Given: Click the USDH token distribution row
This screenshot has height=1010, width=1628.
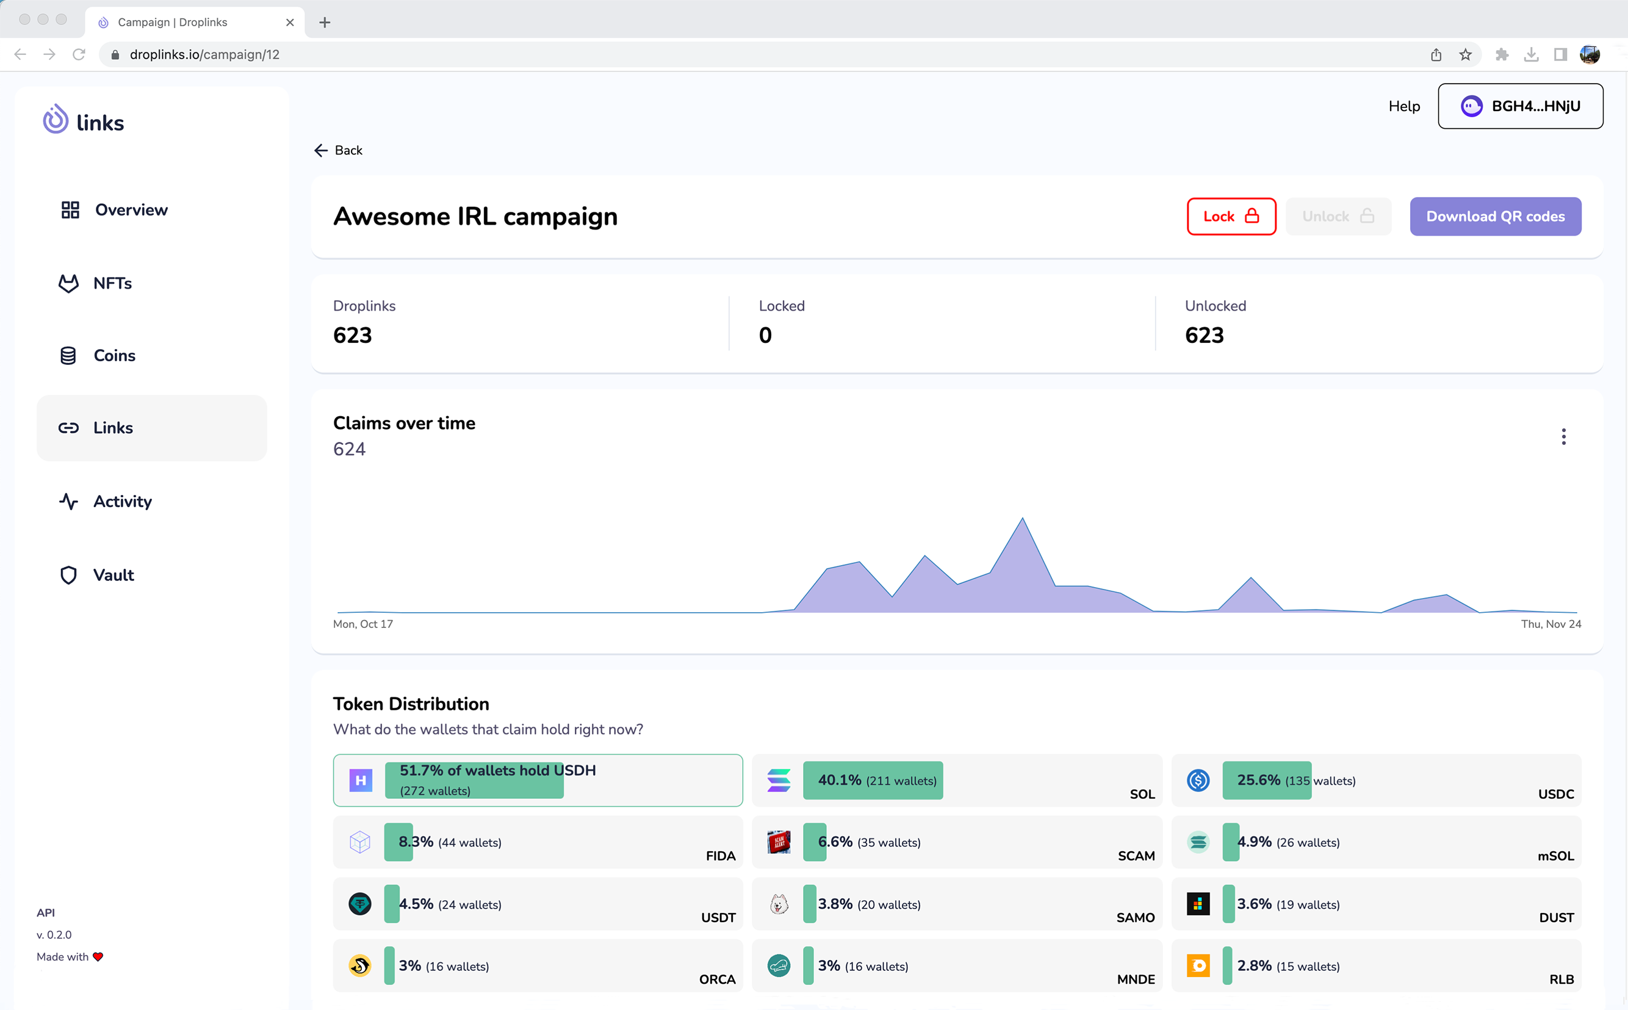Looking at the screenshot, I should (x=536, y=779).
